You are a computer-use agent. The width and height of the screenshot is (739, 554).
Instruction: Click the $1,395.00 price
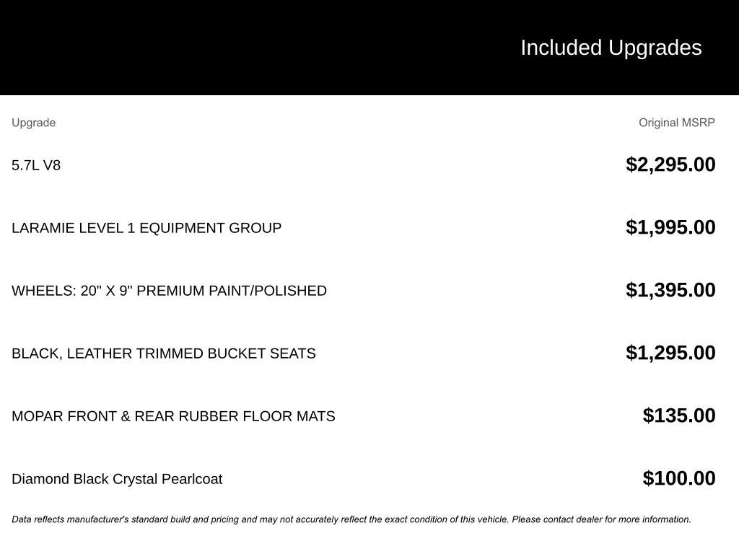coord(670,290)
